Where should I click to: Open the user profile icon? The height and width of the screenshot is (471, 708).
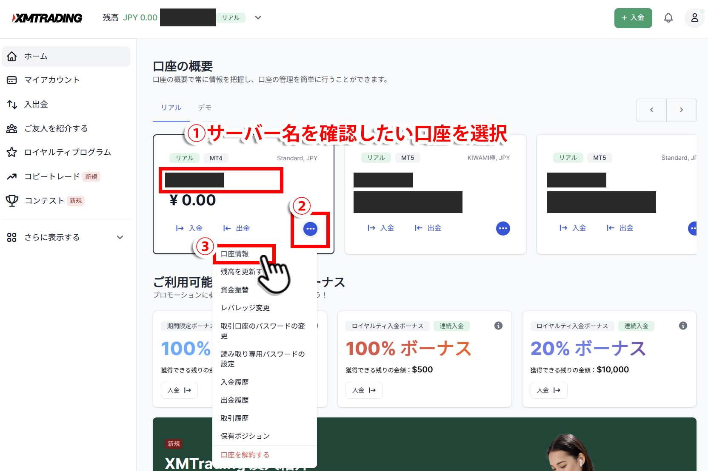(x=694, y=18)
